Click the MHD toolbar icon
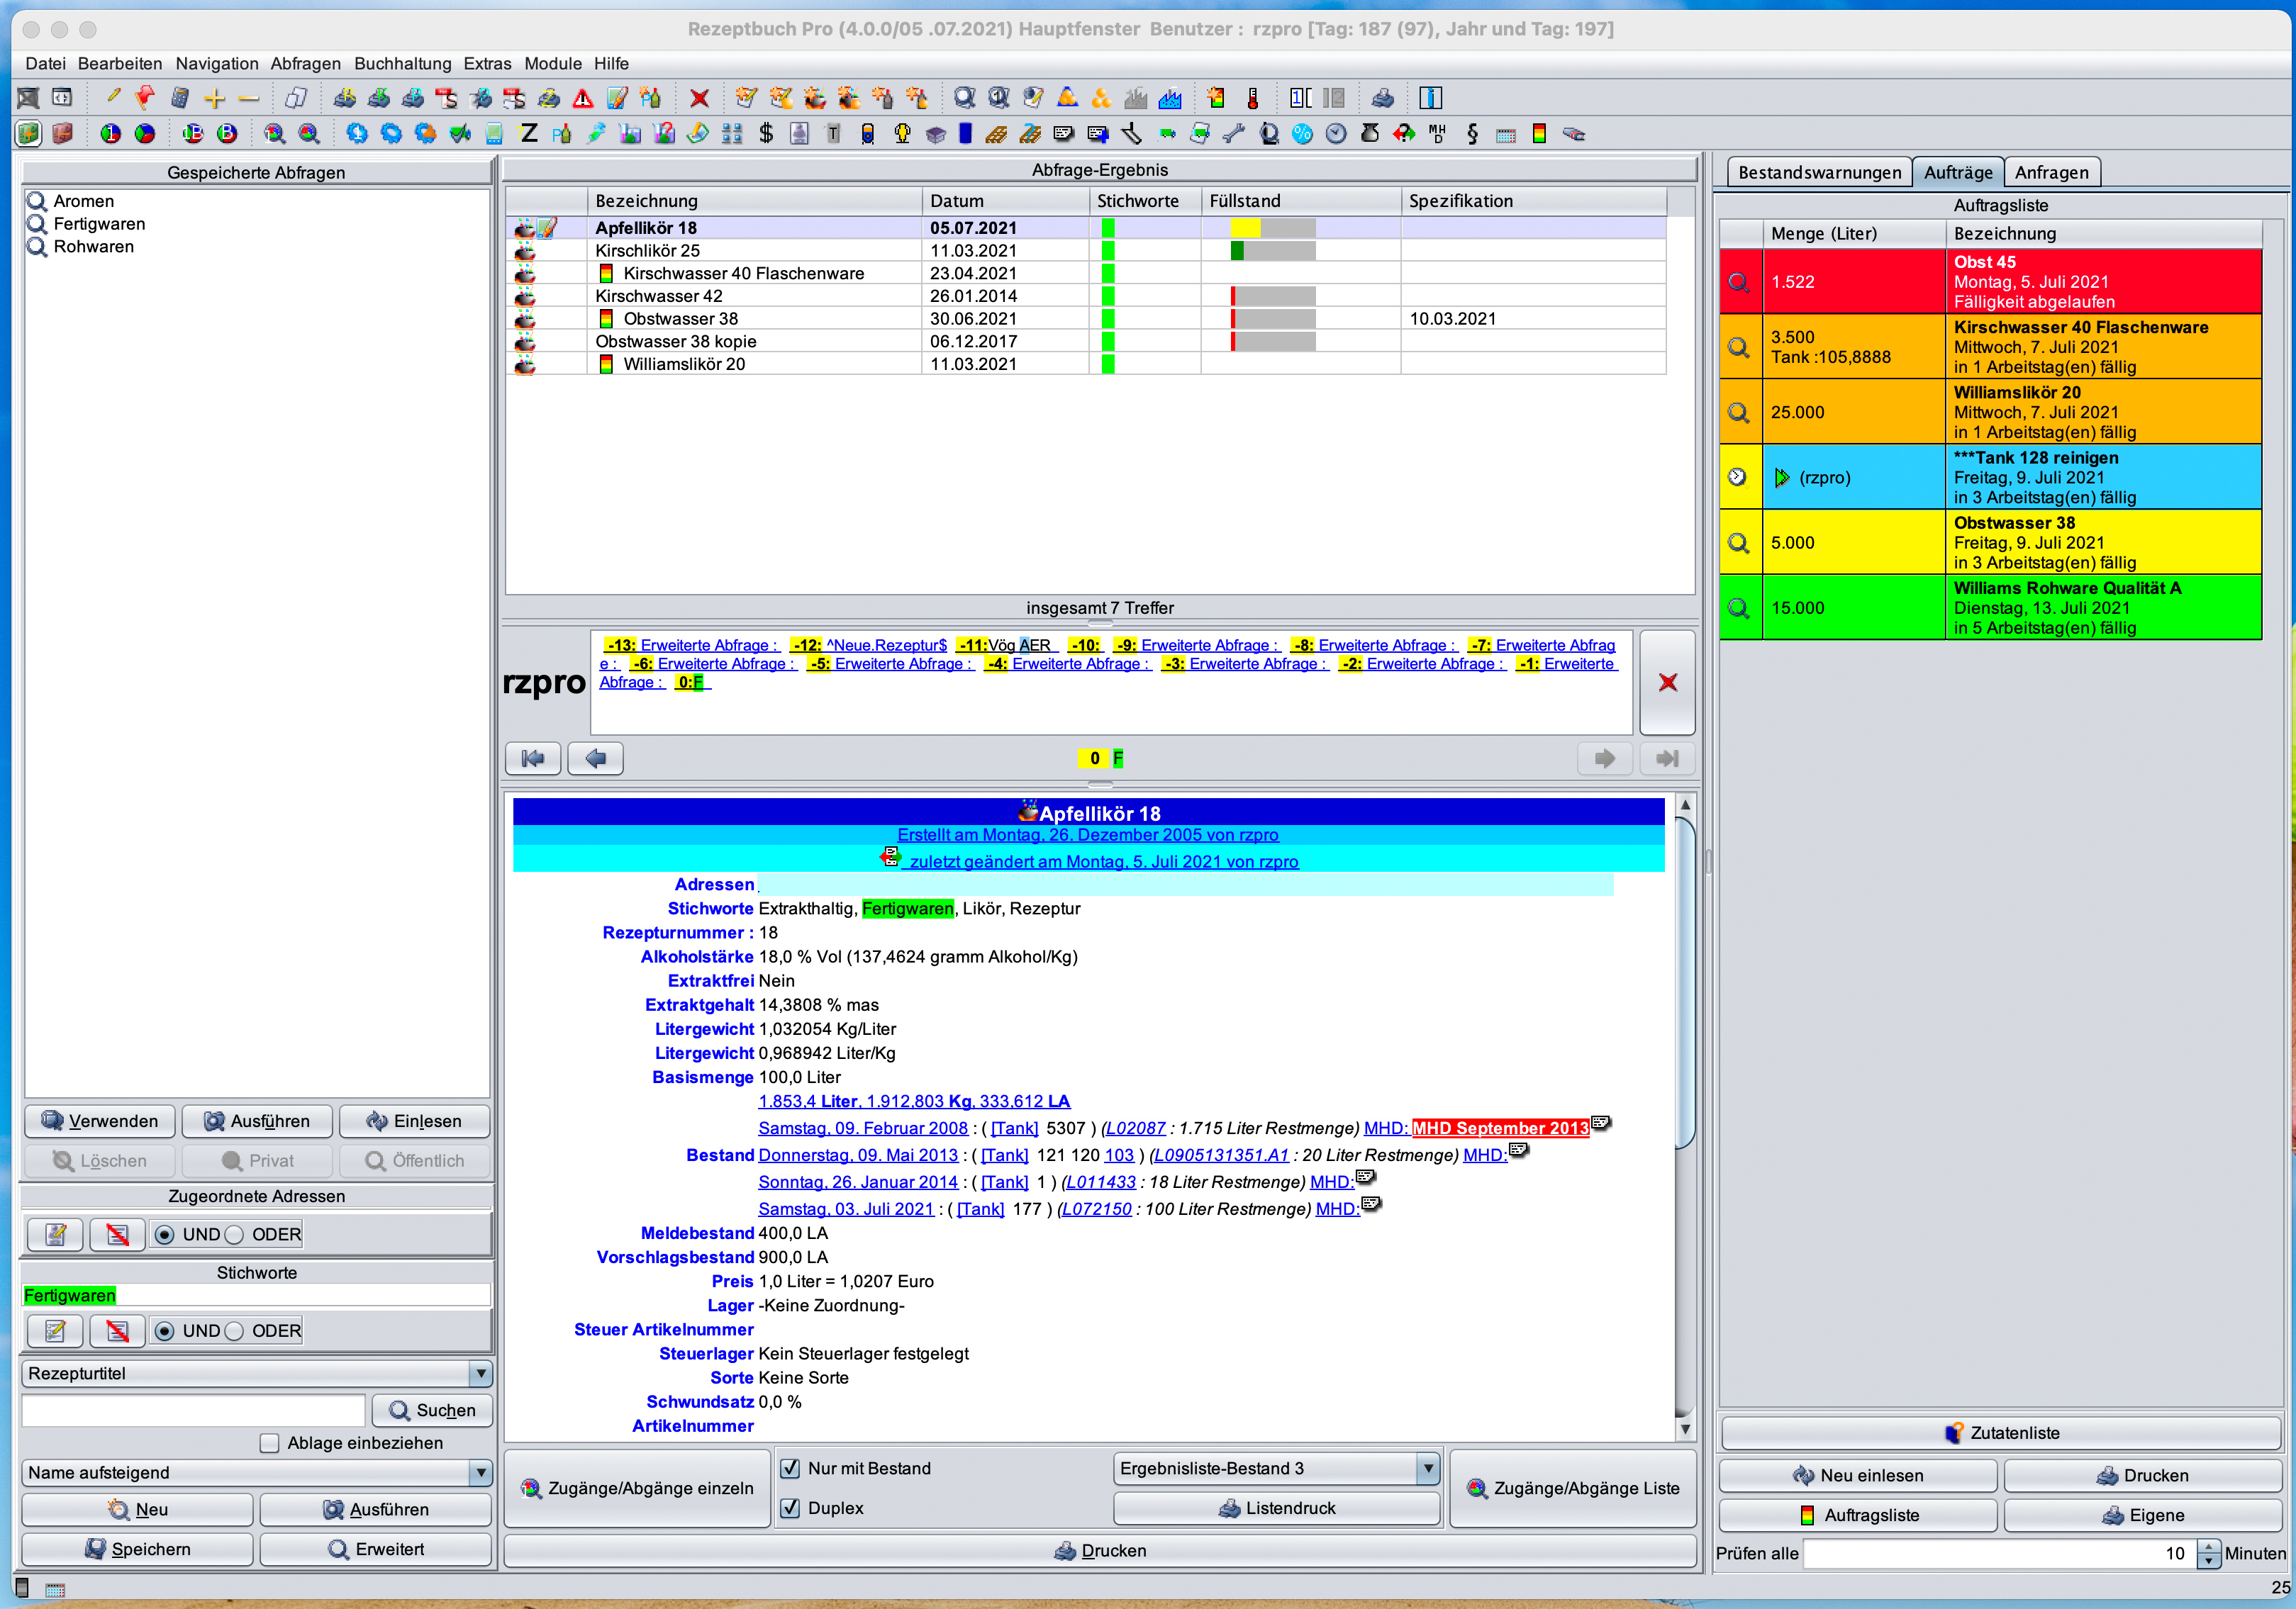 click(1437, 134)
